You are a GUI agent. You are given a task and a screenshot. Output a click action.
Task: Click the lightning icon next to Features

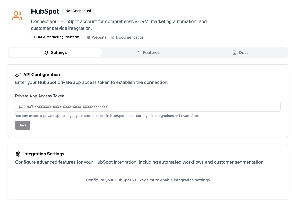click(138, 52)
